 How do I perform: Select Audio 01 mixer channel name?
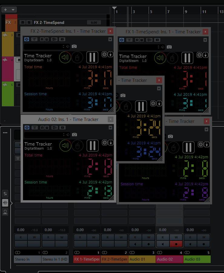142,259
